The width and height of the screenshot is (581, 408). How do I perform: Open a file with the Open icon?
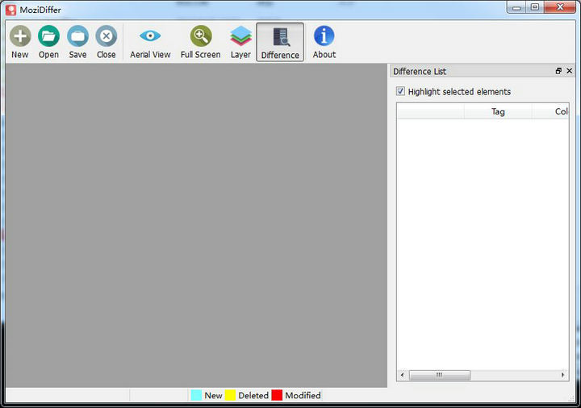48,37
